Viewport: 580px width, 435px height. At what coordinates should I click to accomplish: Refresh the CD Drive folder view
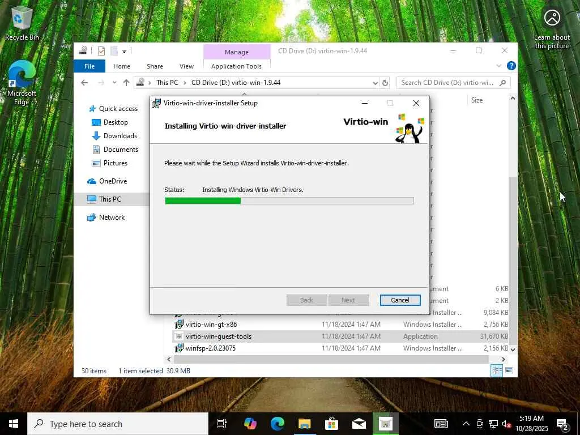point(385,83)
